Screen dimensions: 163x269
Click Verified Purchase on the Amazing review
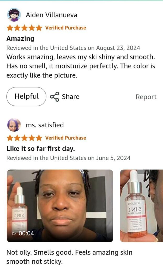(x=66, y=28)
